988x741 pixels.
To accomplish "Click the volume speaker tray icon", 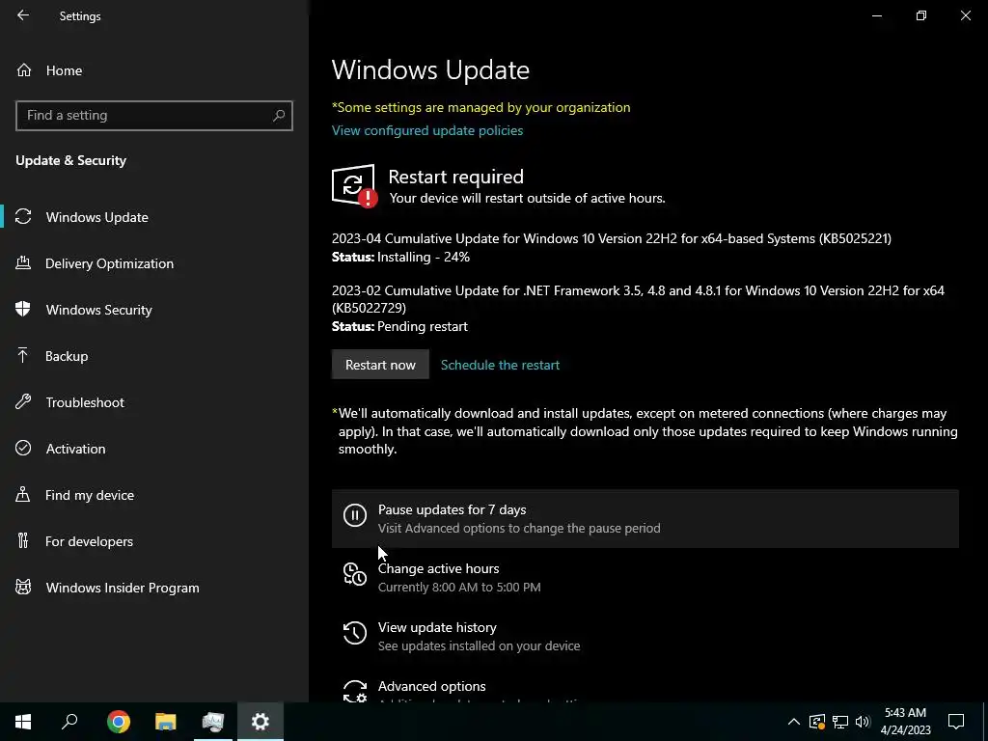I will coord(863,722).
